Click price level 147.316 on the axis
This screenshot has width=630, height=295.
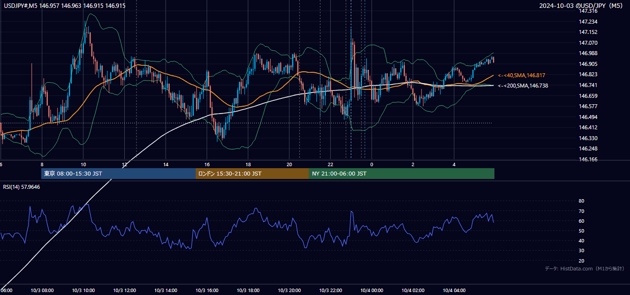tap(588, 11)
